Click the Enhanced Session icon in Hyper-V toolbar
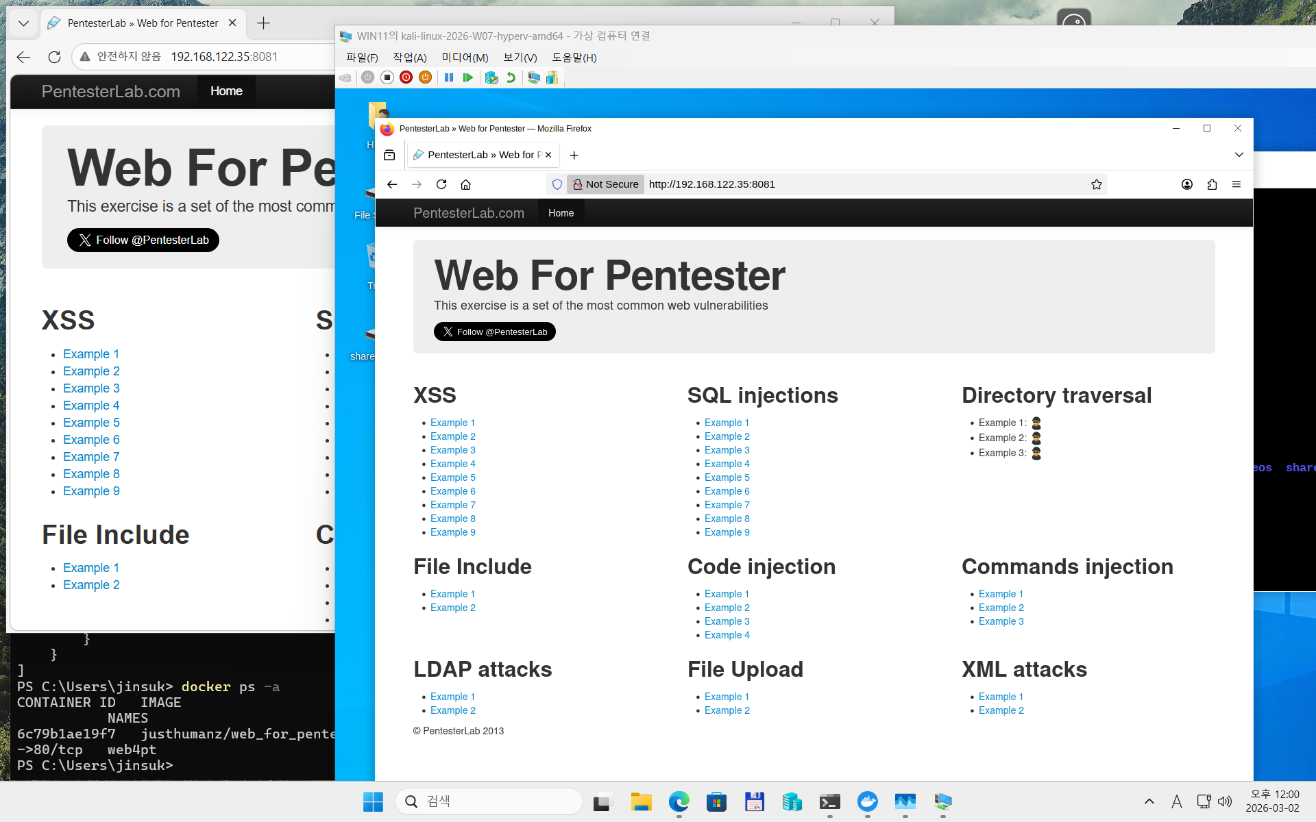 click(x=533, y=77)
